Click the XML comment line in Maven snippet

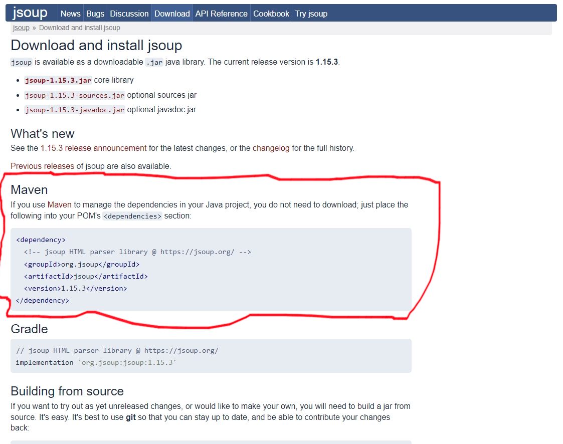[x=137, y=252]
